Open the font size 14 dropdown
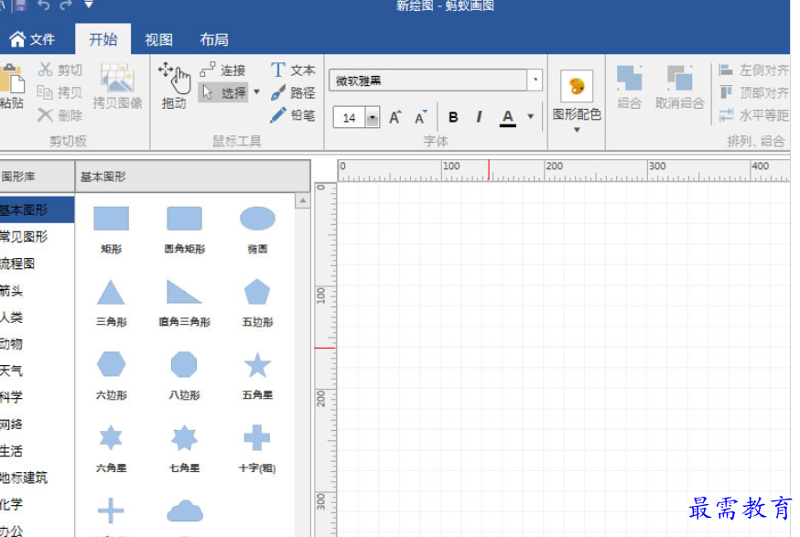This screenshot has height=537, width=800. (373, 118)
